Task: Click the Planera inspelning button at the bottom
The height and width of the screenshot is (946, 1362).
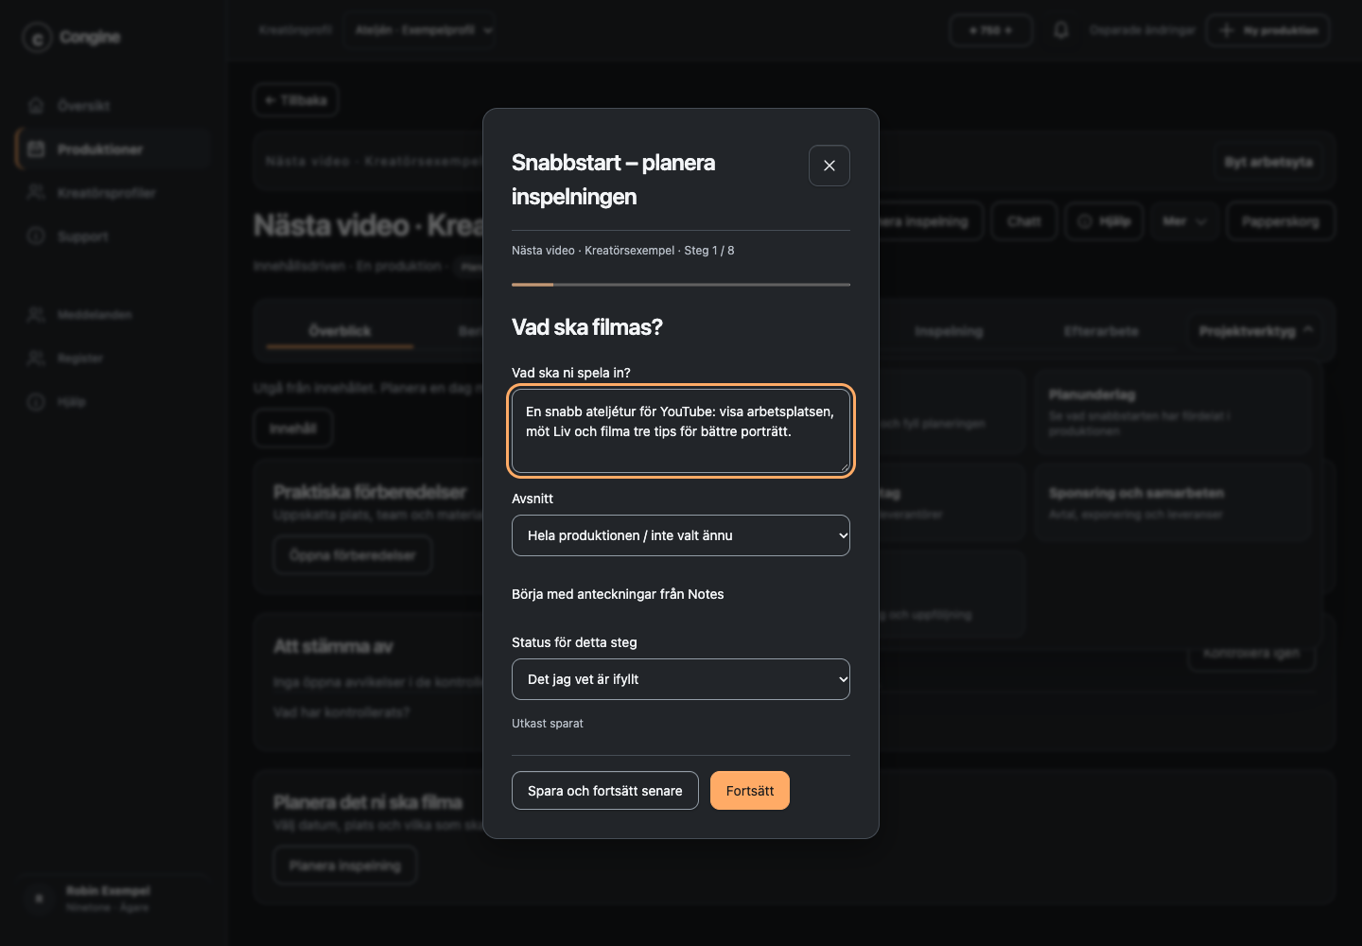Action: point(345,866)
